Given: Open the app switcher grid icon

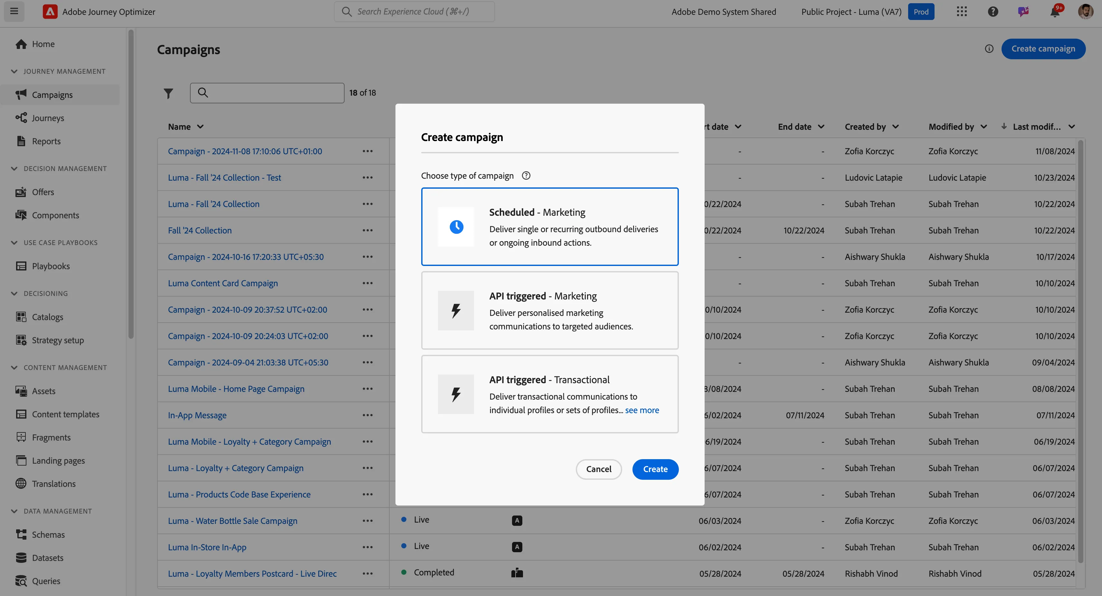Looking at the screenshot, I should coord(962,12).
